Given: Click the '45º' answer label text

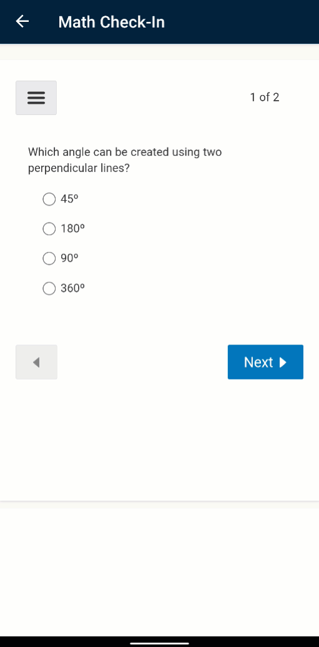Looking at the screenshot, I should pos(69,199).
